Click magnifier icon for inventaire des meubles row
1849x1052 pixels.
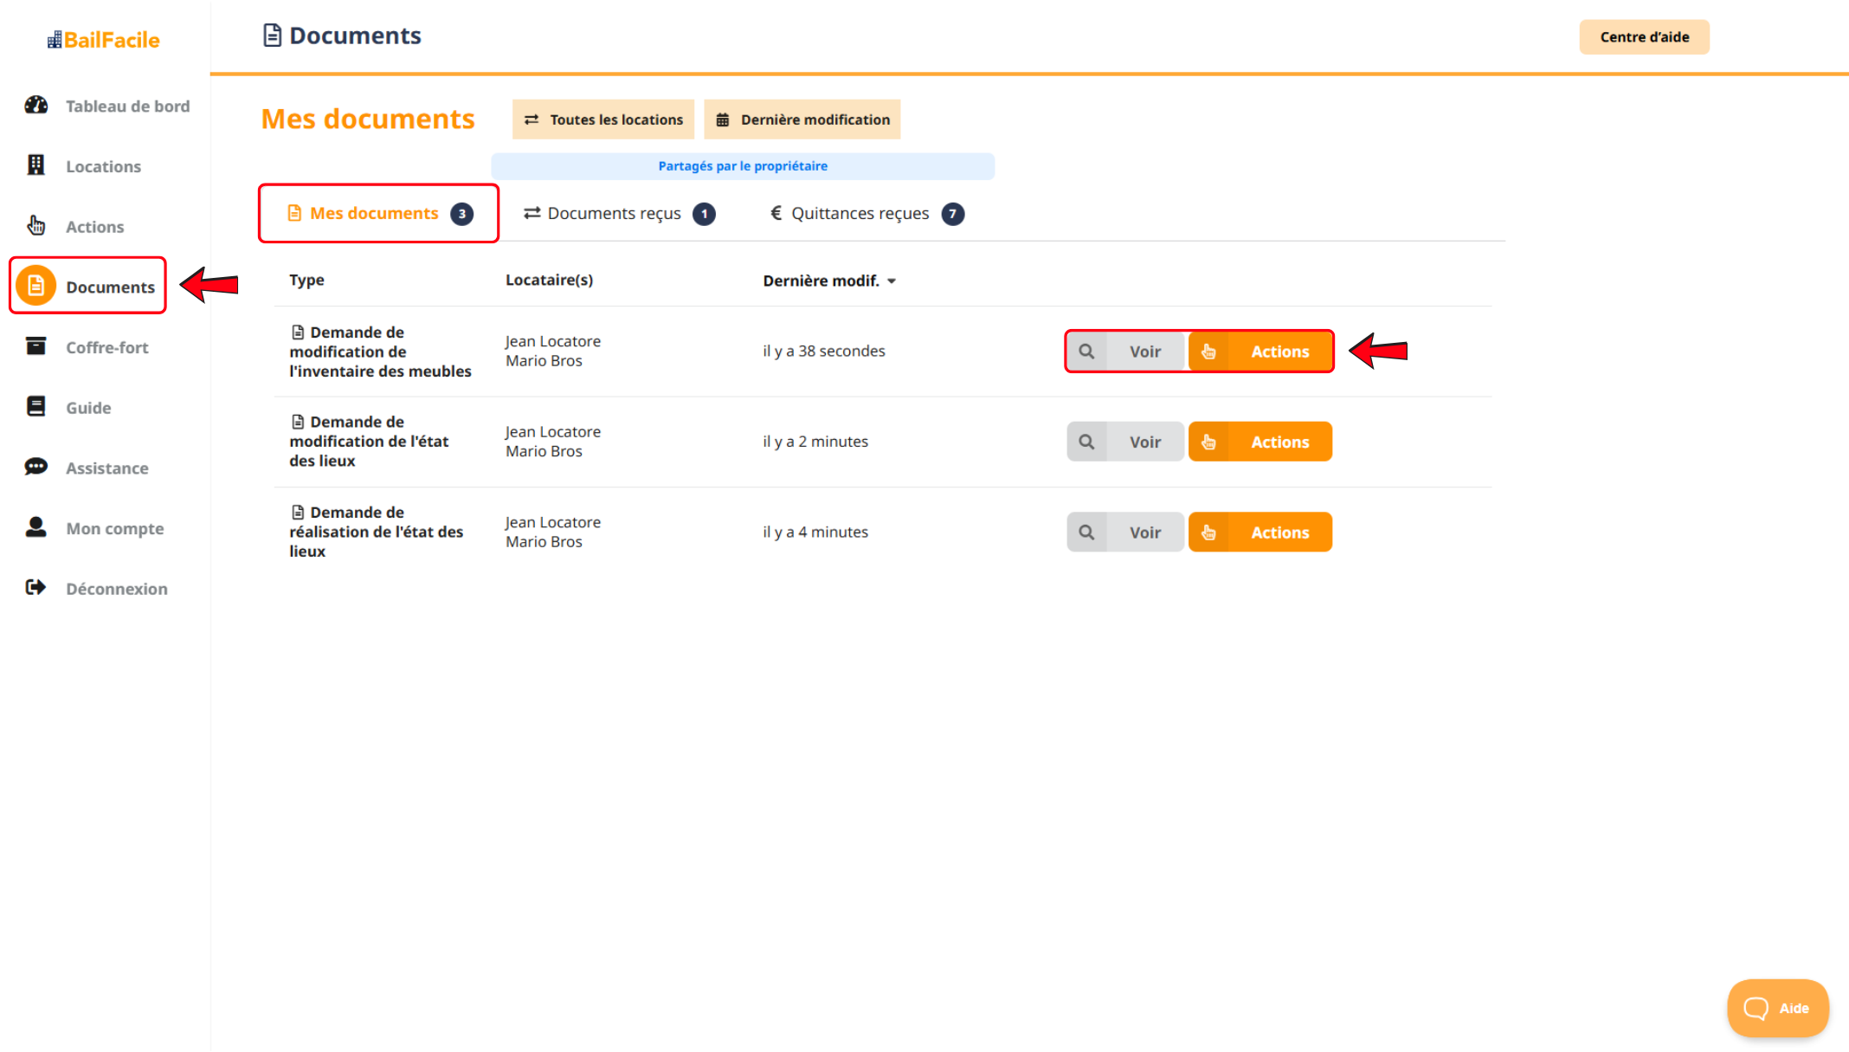coord(1086,352)
